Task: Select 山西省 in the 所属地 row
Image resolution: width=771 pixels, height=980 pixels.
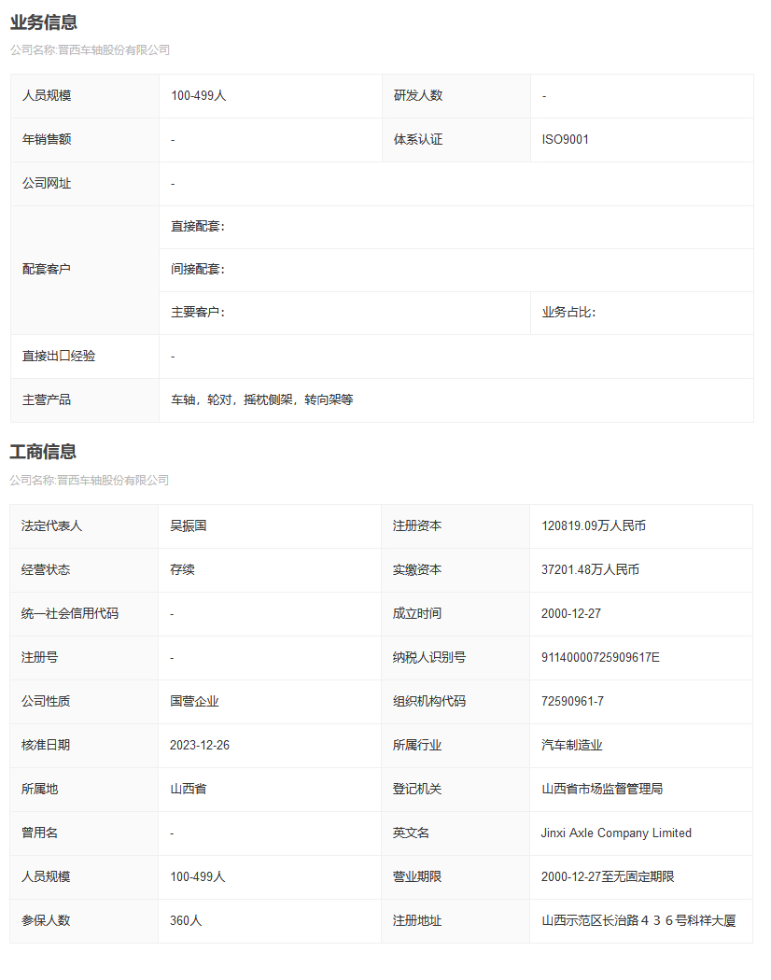Action: (x=189, y=790)
